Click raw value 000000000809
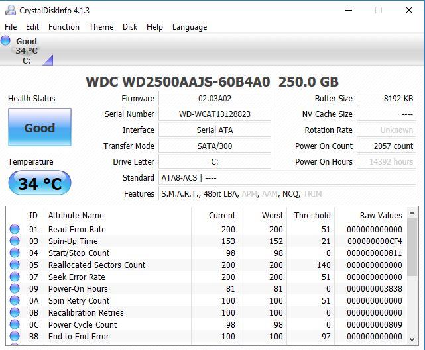This screenshot has width=425, height=350. (x=375, y=324)
